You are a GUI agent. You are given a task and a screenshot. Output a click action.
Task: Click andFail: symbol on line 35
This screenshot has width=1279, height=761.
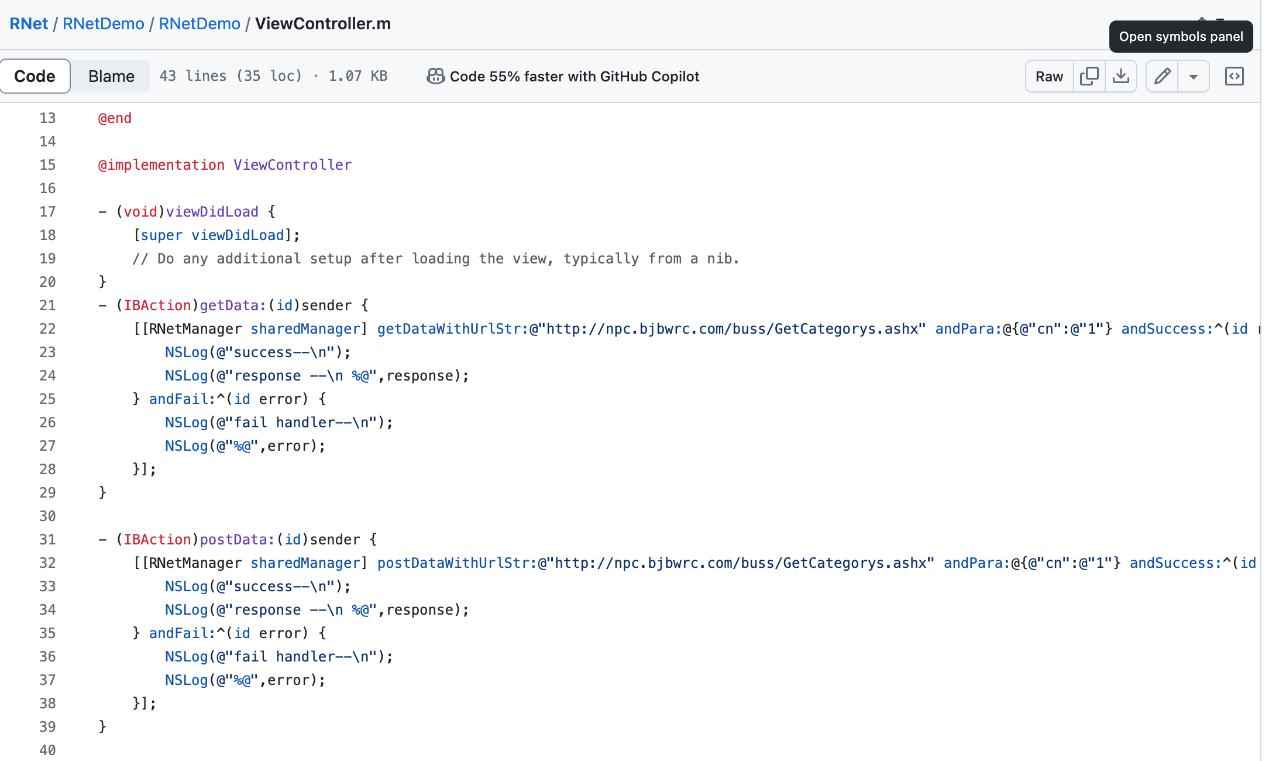pos(183,633)
